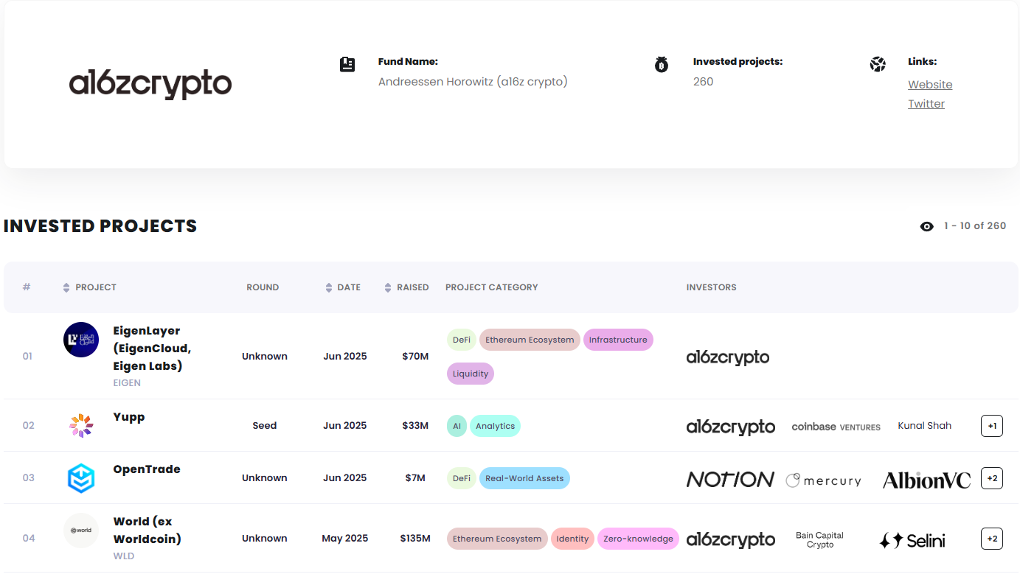The image size is (1020, 574).
Task: Sort the table by Raised amount
Action: (x=388, y=287)
